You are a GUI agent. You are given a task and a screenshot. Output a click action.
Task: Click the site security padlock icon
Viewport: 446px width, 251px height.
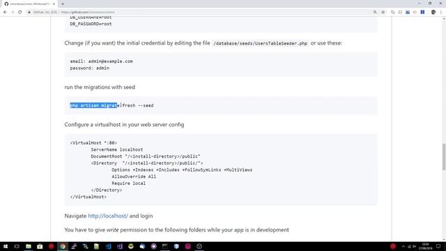coord(29,13)
